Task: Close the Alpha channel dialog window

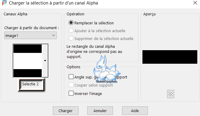Action: (195, 3)
